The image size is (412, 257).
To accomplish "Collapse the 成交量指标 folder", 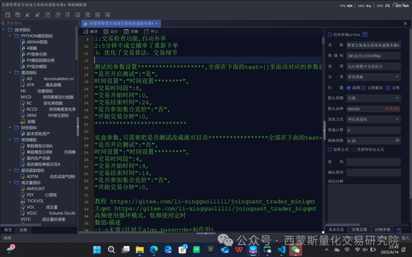I will (x=10, y=182).
